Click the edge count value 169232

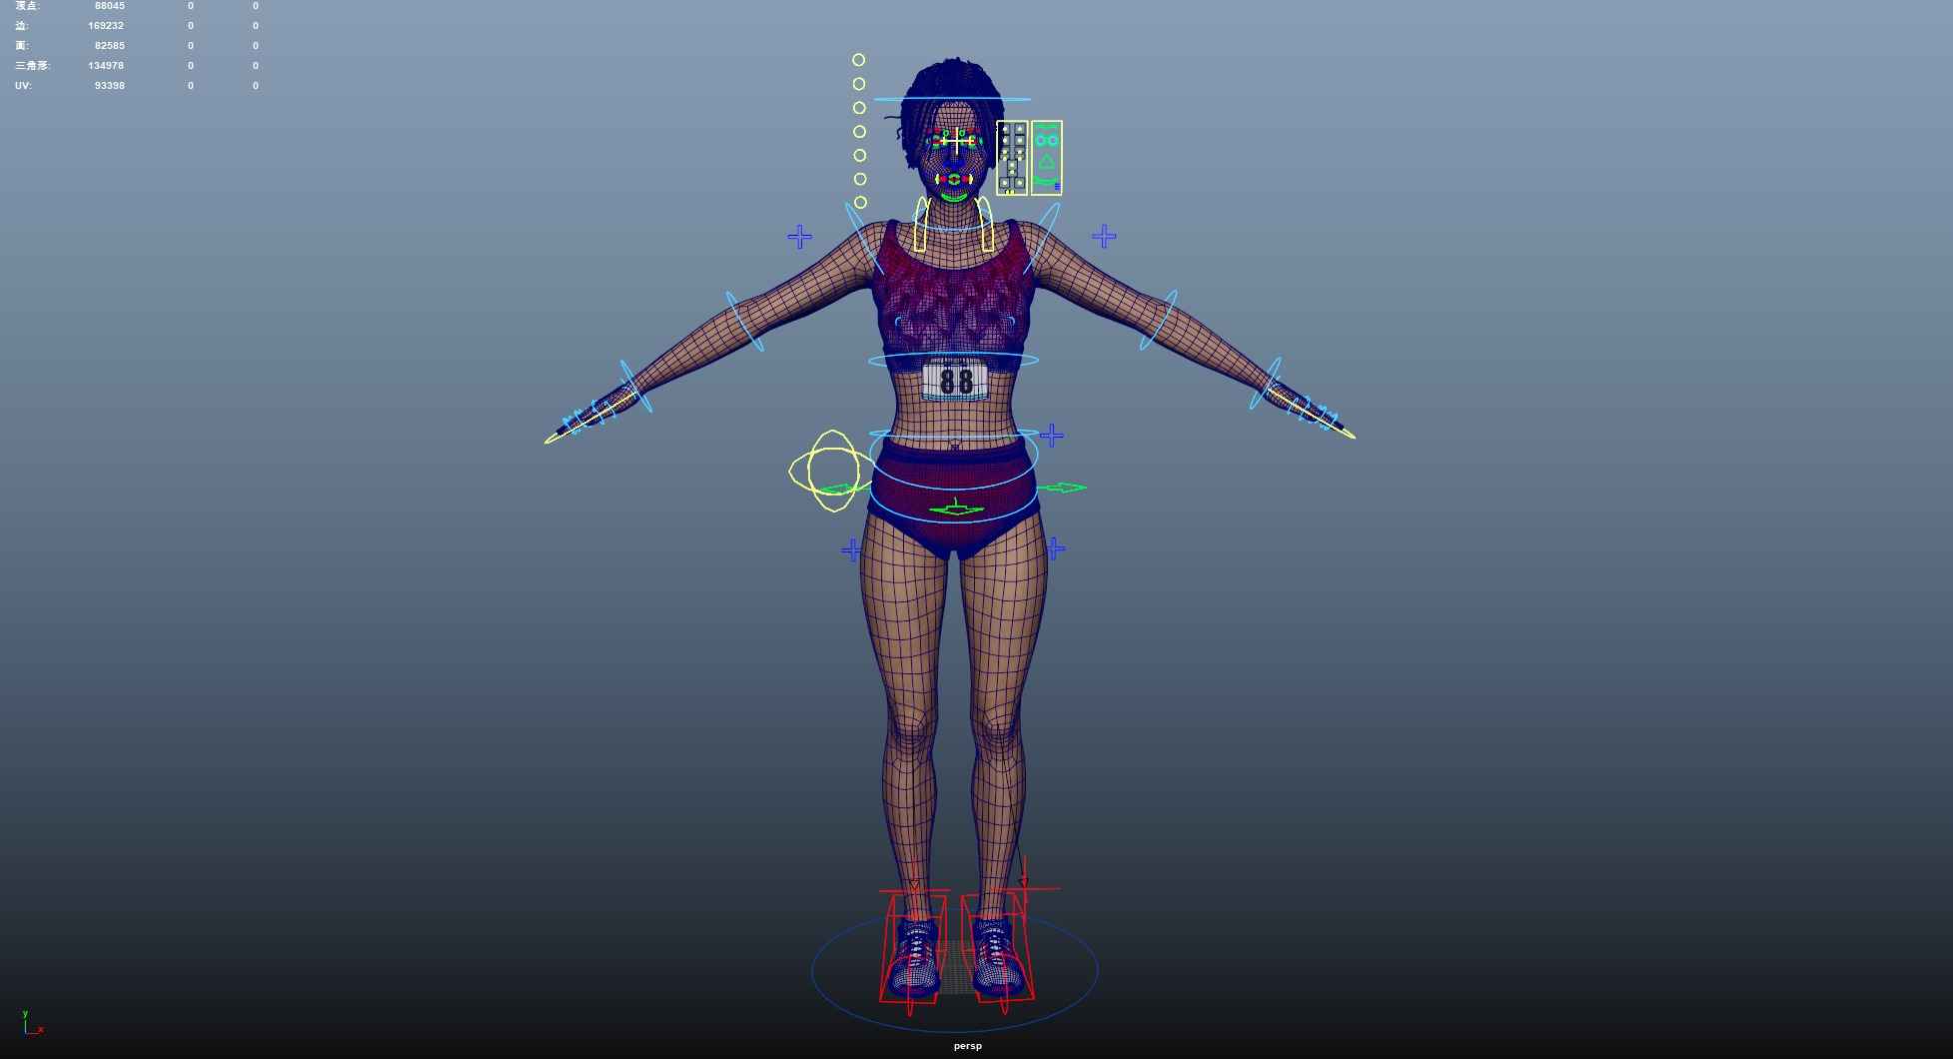[106, 26]
